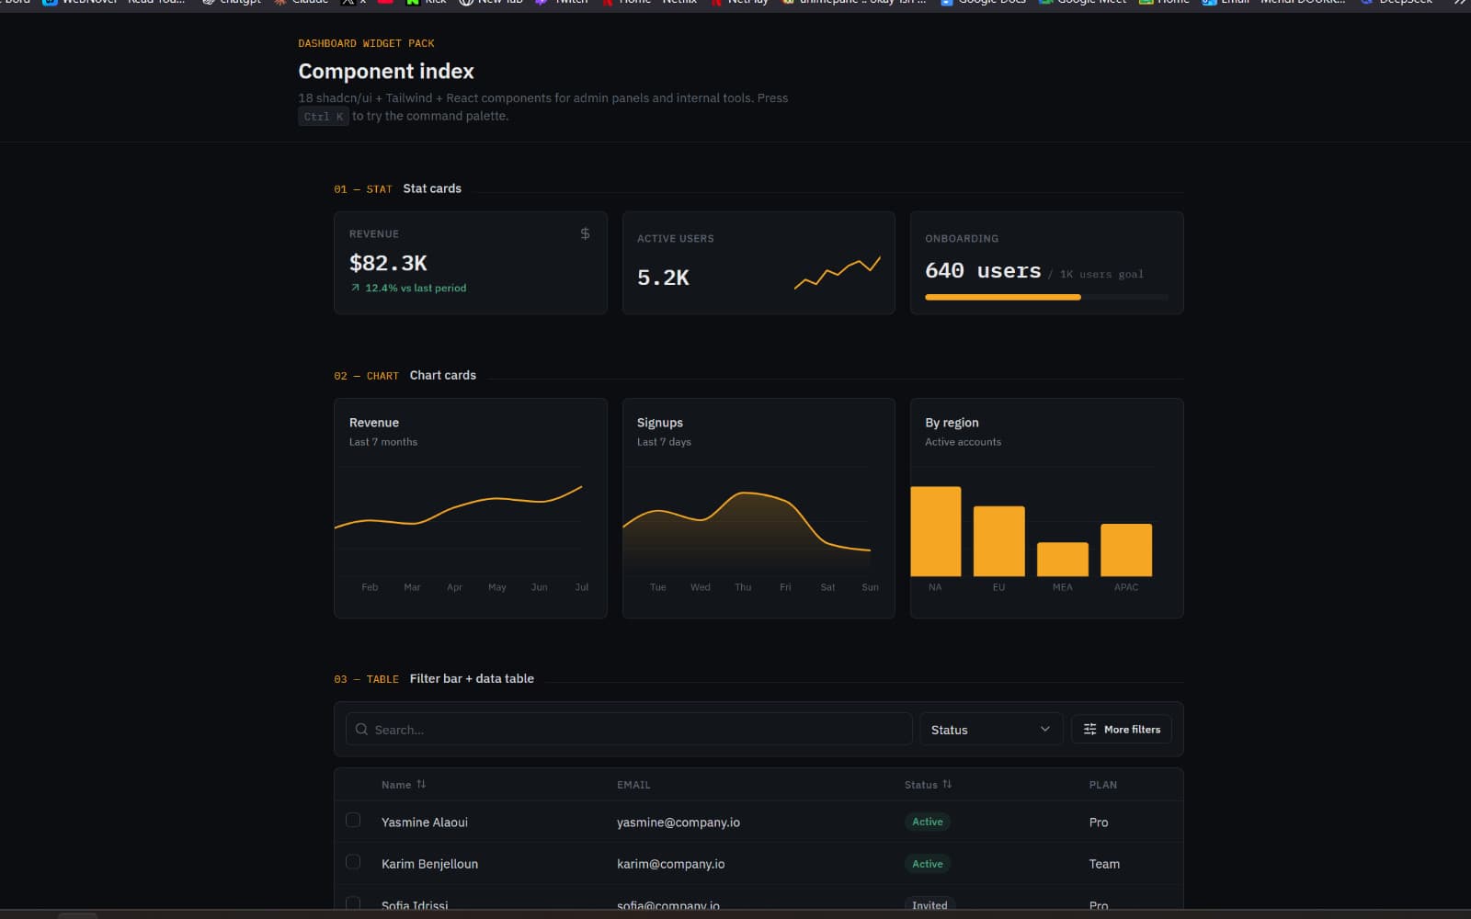Click Last 7 months subtitle
Image resolution: width=1471 pixels, height=919 pixels.
[383, 442]
